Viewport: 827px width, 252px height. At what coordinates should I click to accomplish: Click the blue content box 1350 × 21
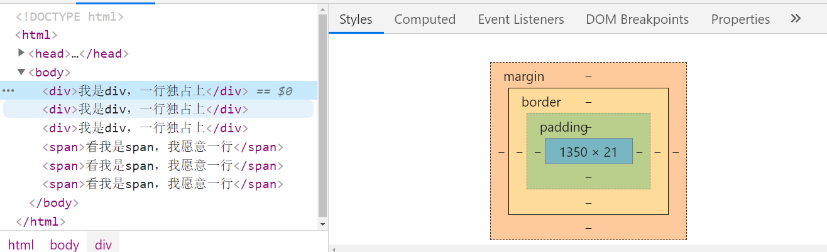tap(588, 152)
